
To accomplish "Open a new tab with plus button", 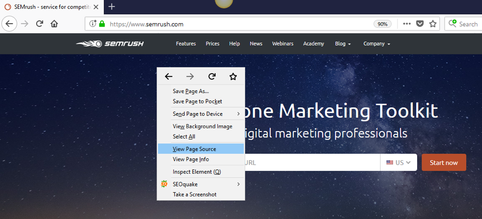I will (112, 7).
